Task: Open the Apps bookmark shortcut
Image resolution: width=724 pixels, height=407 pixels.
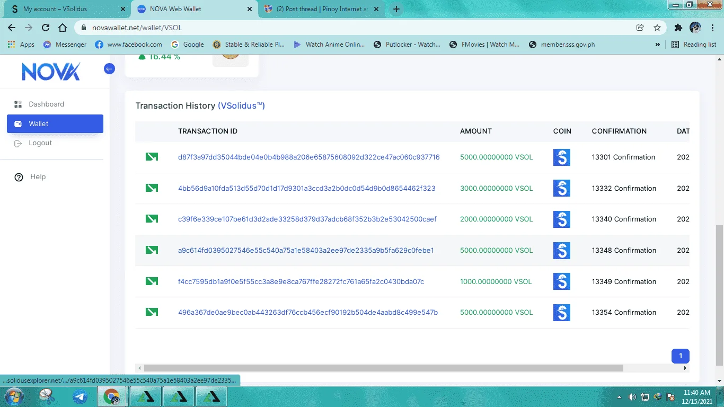Action: pos(21,45)
